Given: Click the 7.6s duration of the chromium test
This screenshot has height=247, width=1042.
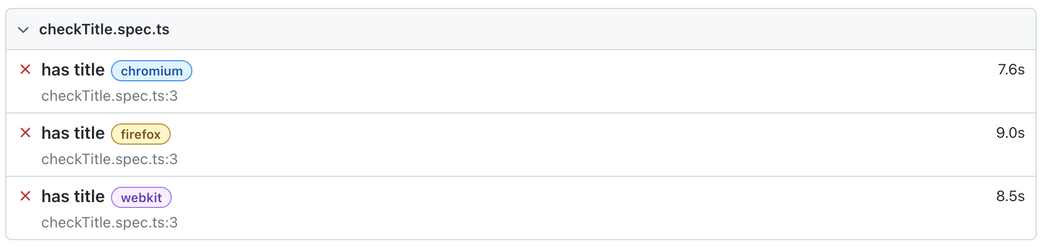Looking at the screenshot, I should (1011, 70).
